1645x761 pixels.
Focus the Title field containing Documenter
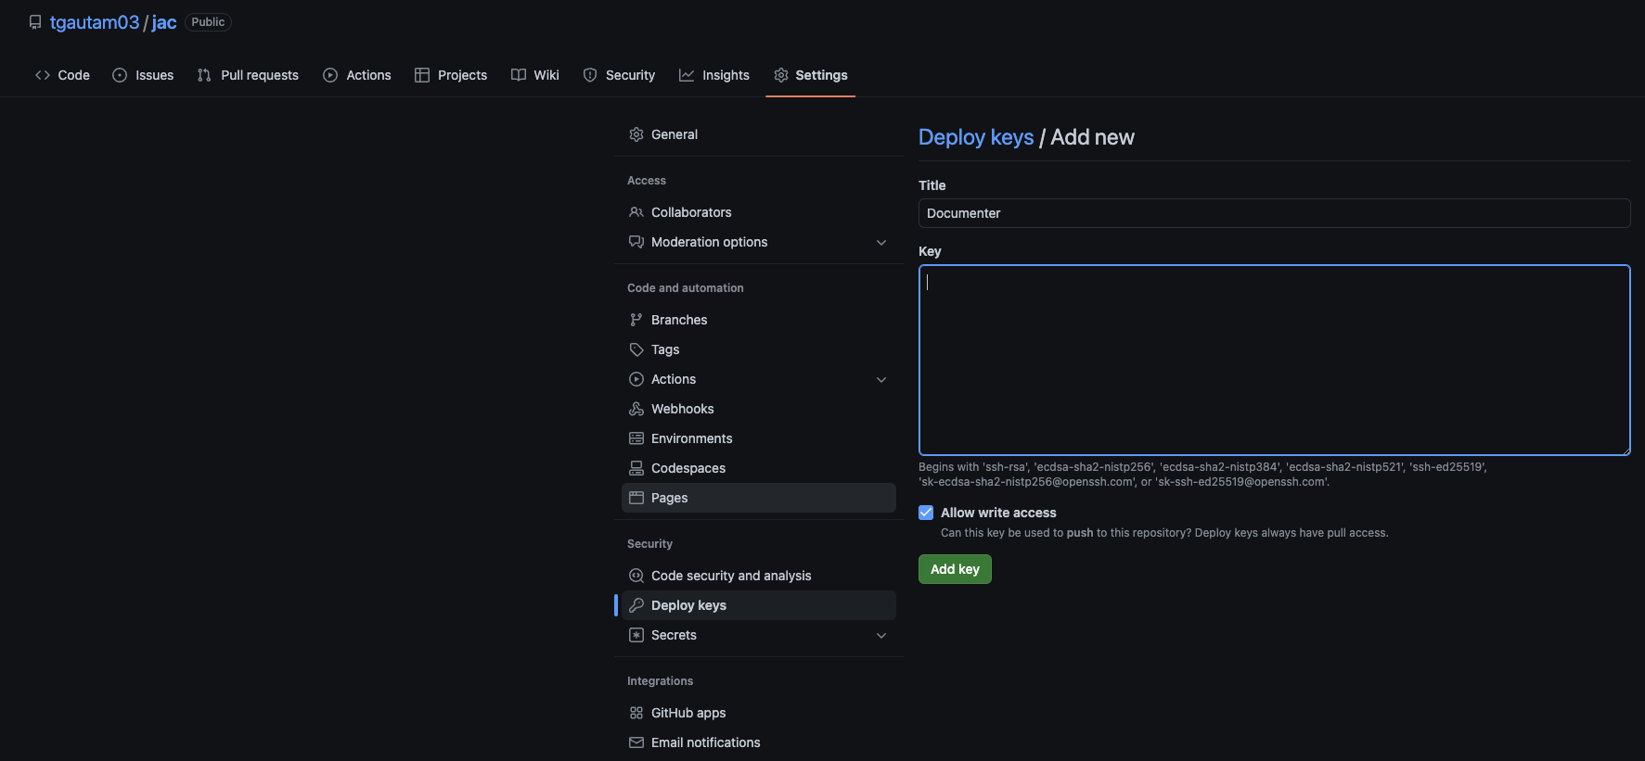pyautogui.click(x=1274, y=213)
